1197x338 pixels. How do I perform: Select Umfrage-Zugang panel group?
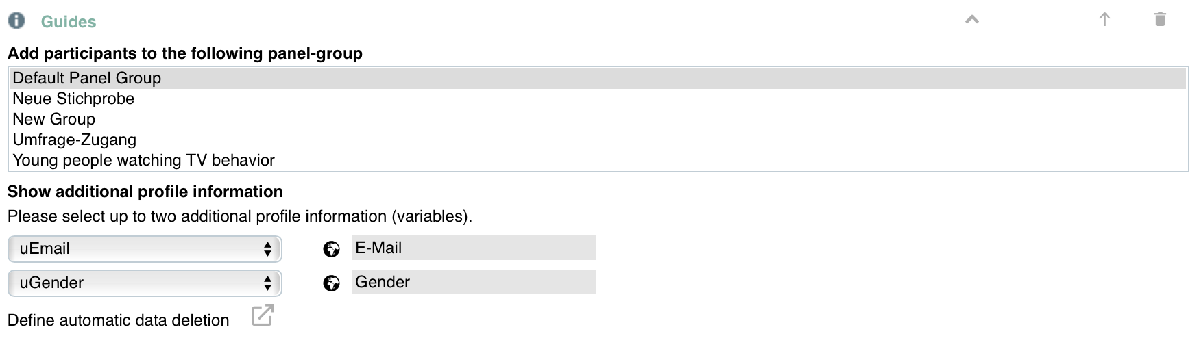click(x=598, y=140)
